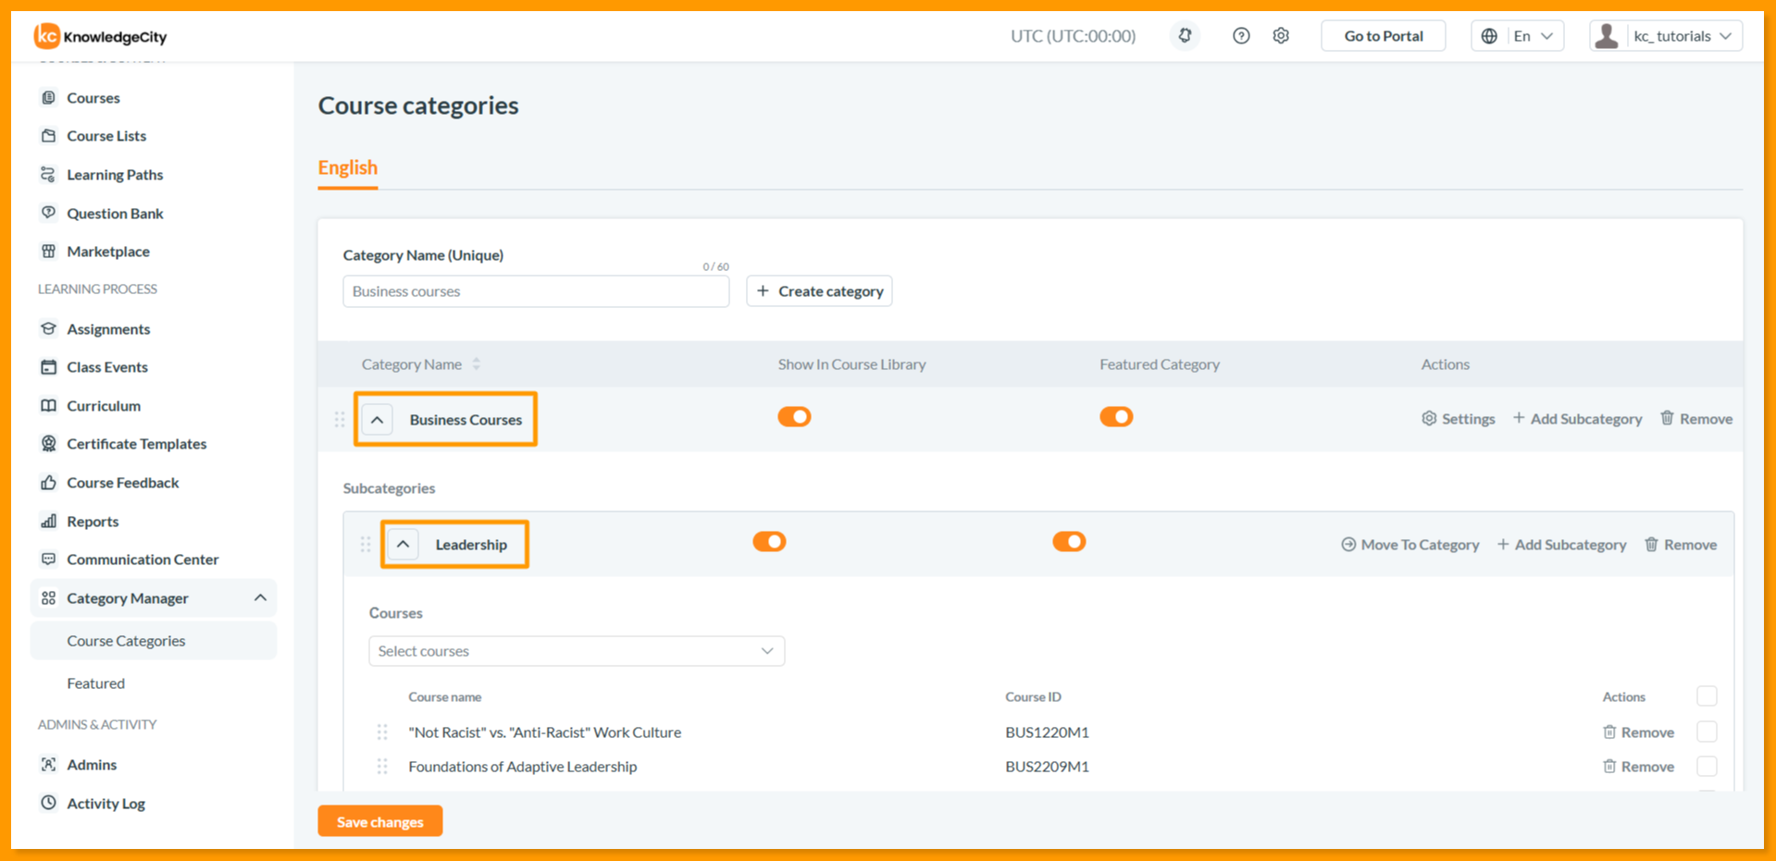Viewport: 1776px width, 861px height.
Task: Open Settings for Business Courses category
Action: (1458, 419)
